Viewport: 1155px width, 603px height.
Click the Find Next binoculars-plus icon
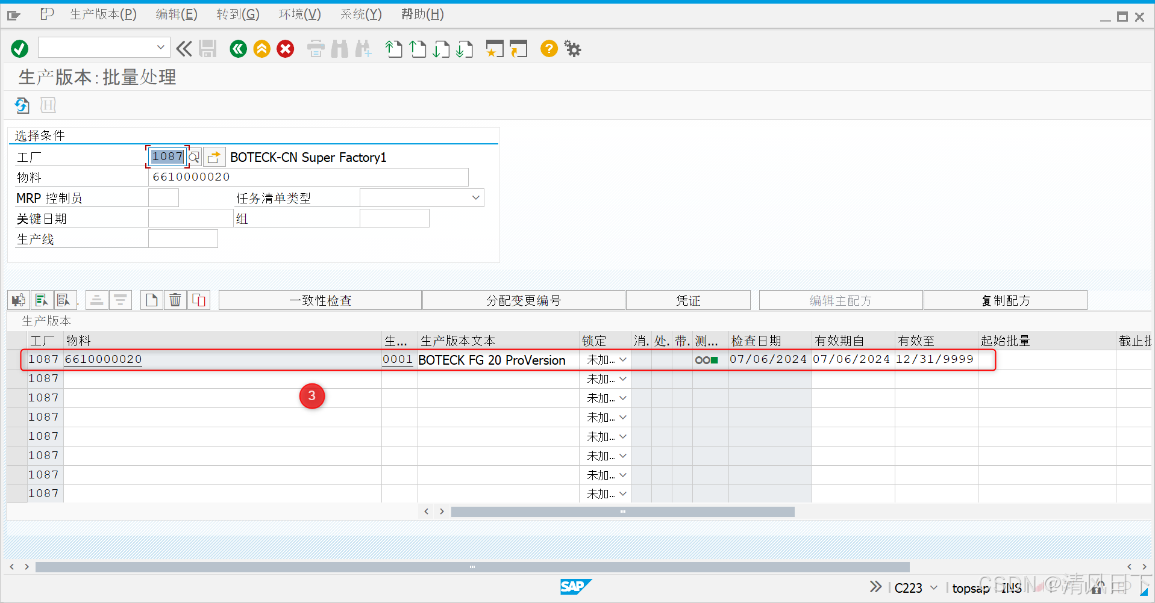click(x=363, y=49)
